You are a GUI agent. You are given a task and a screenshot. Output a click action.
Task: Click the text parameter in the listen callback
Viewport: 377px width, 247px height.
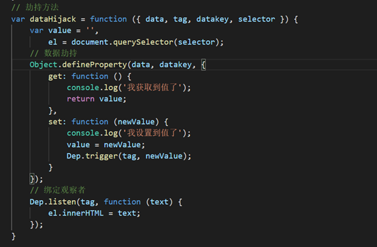coord(159,202)
